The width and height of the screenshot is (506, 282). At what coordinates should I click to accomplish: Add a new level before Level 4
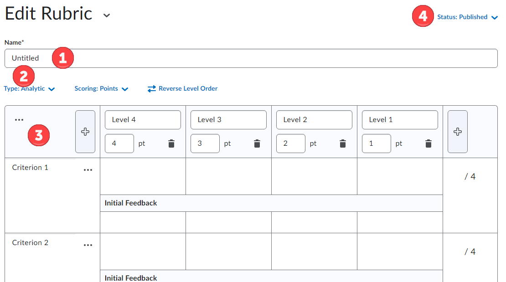[x=85, y=132]
